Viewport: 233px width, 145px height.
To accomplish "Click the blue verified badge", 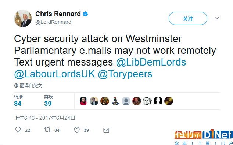I will (x=85, y=14).
